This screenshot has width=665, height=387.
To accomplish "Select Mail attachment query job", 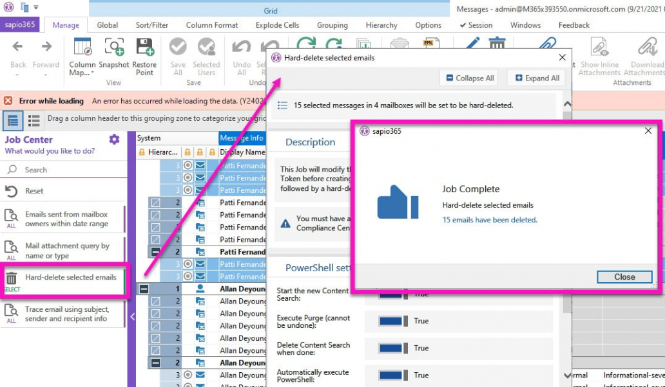I will click(63, 251).
